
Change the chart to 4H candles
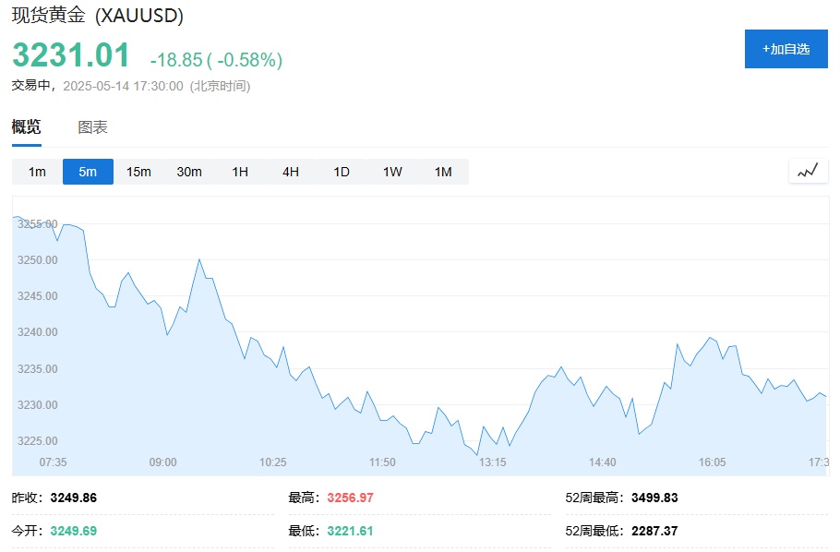tap(291, 172)
